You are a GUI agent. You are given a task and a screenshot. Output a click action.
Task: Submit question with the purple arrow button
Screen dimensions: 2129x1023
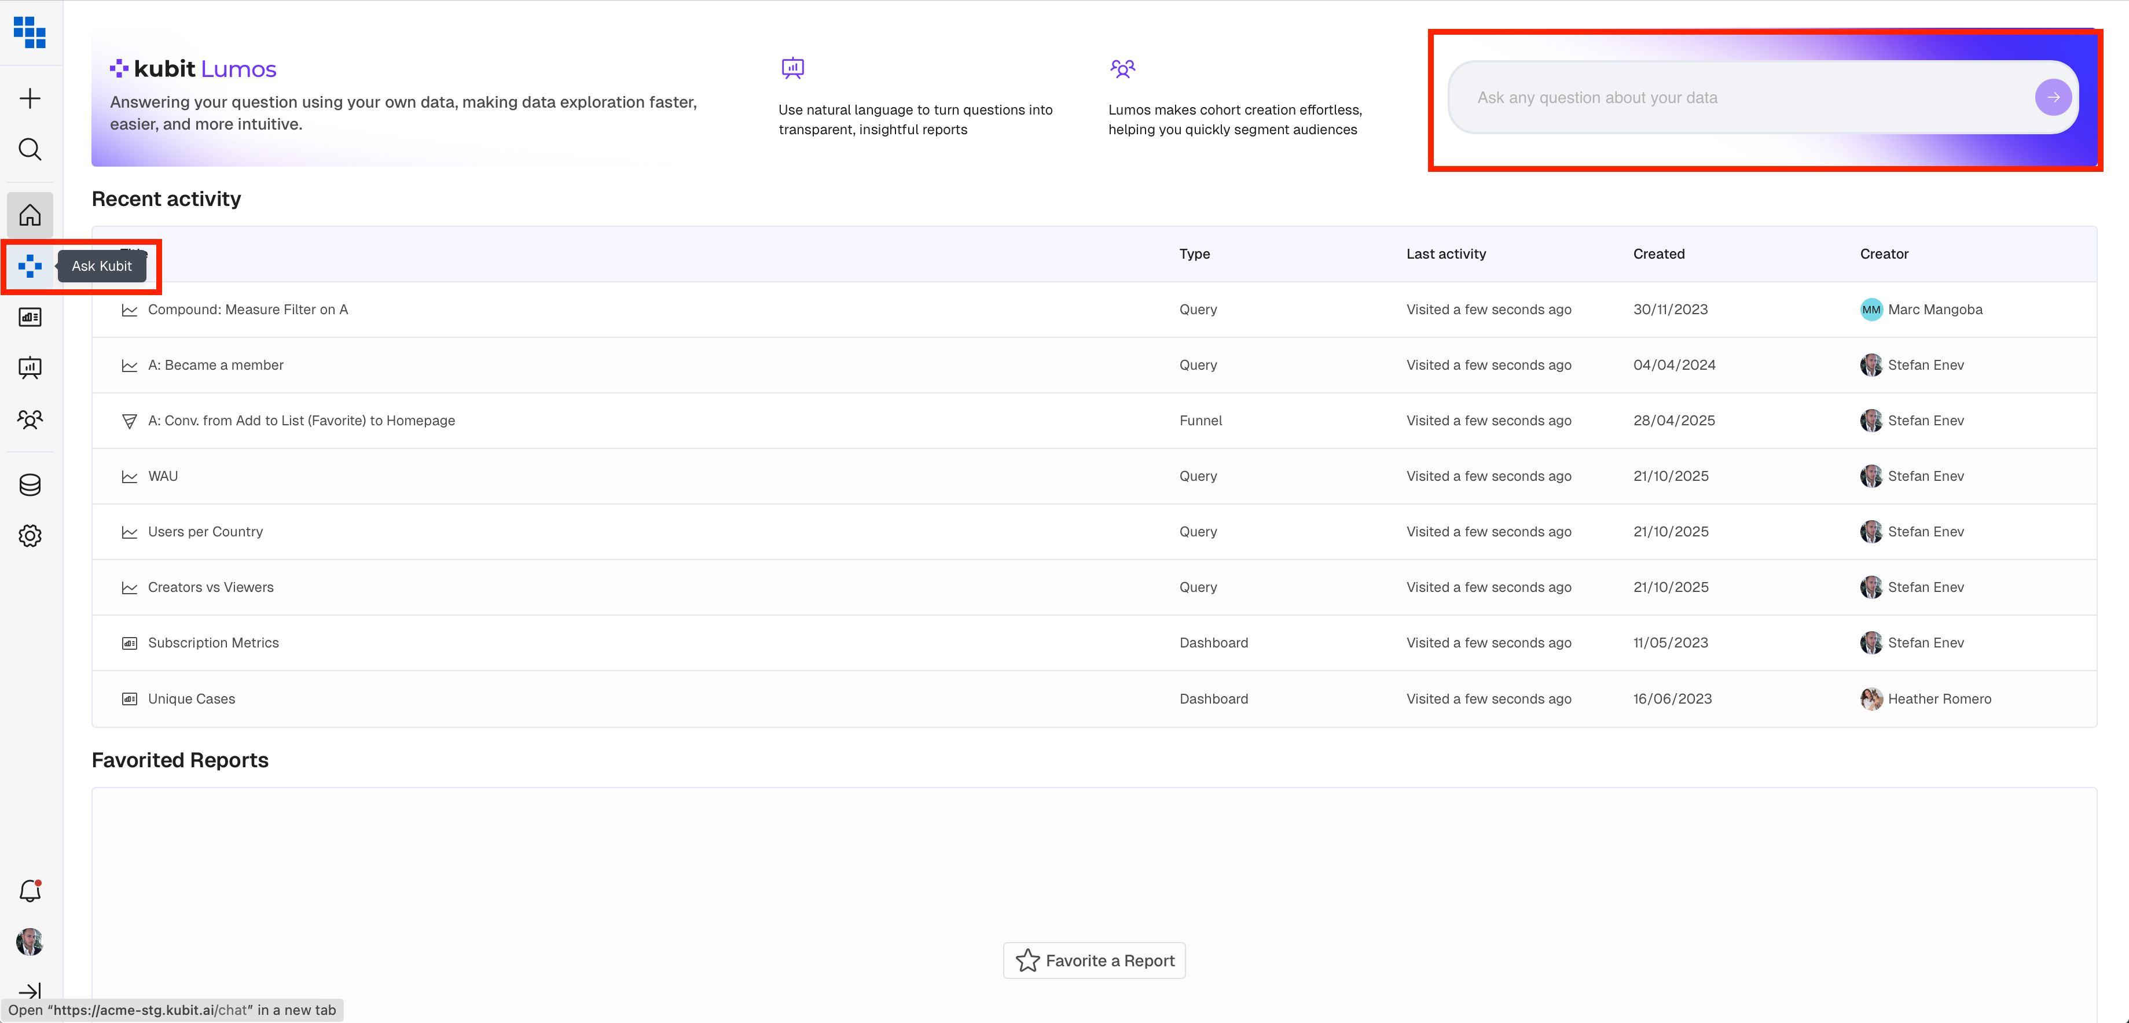pyautogui.click(x=2053, y=98)
